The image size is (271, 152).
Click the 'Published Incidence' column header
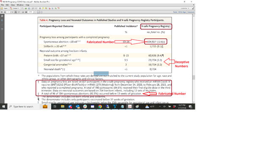point(126,26)
